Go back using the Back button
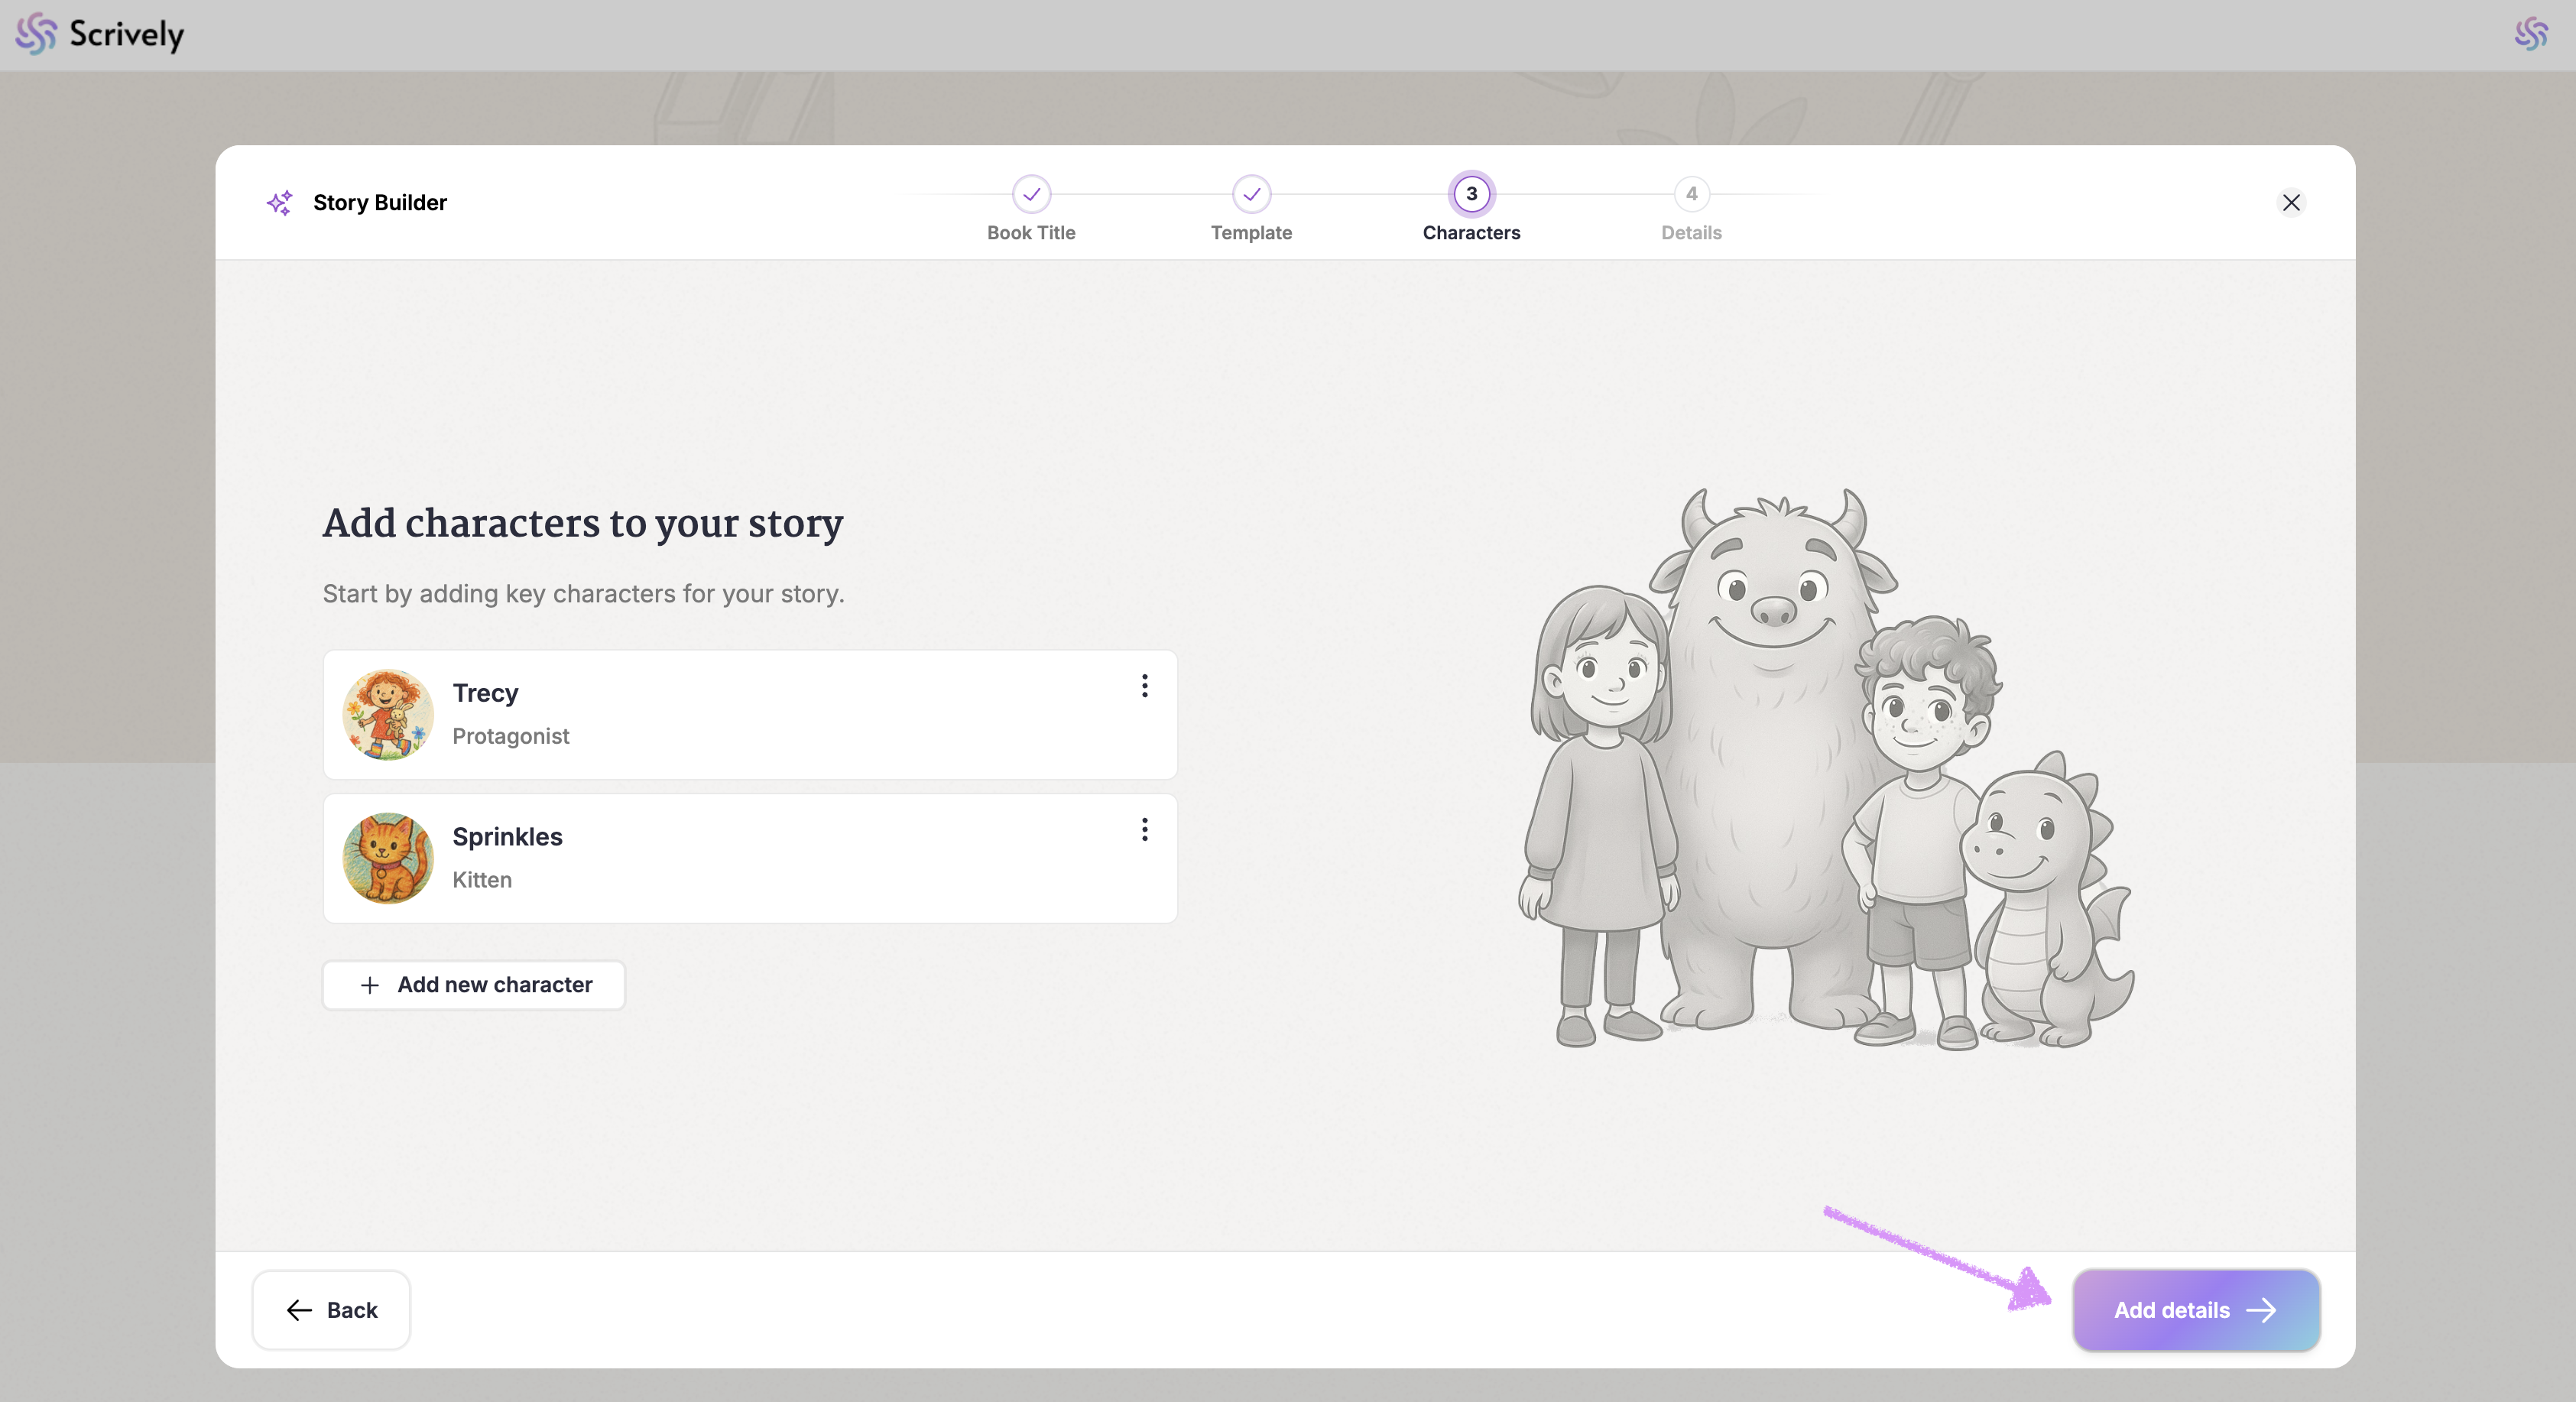This screenshot has width=2576, height=1402. (x=332, y=1310)
